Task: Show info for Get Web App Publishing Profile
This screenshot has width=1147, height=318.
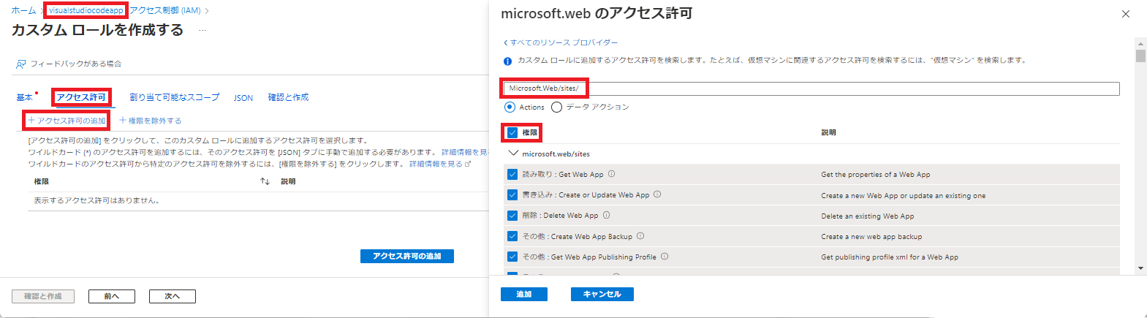Action: click(665, 257)
